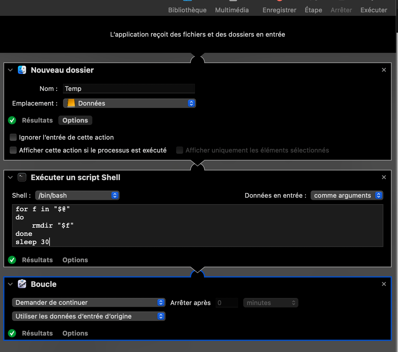The height and width of the screenshot is (352, 398).
Task: Click the Nouveau dossier action title
Action: tap(62, 70)
